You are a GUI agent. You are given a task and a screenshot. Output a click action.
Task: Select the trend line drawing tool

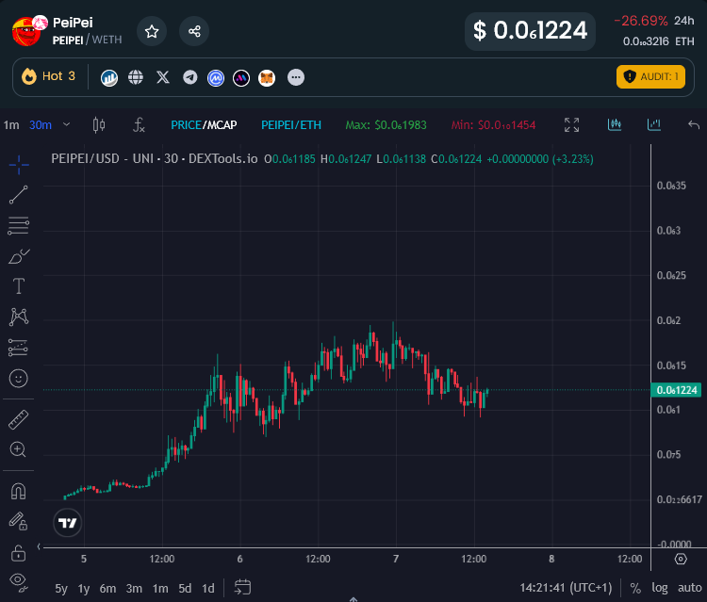[19, 195]
